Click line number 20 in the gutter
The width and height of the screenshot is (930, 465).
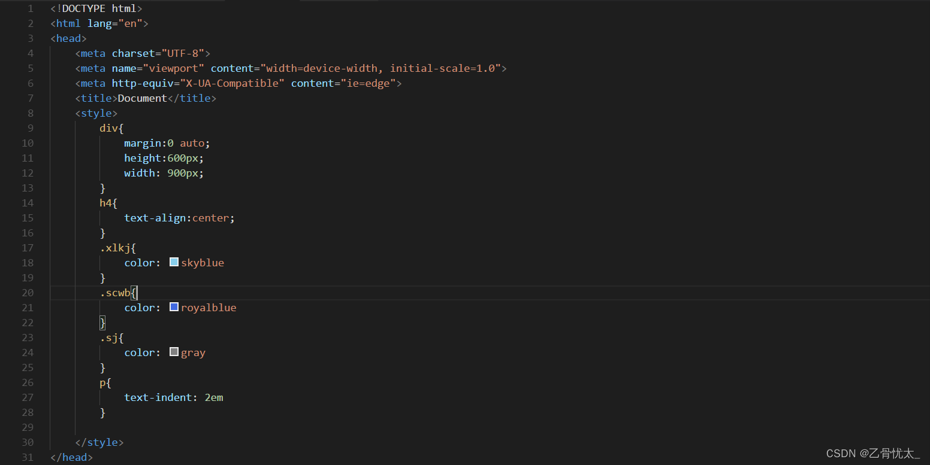click(x=28, y=292)
